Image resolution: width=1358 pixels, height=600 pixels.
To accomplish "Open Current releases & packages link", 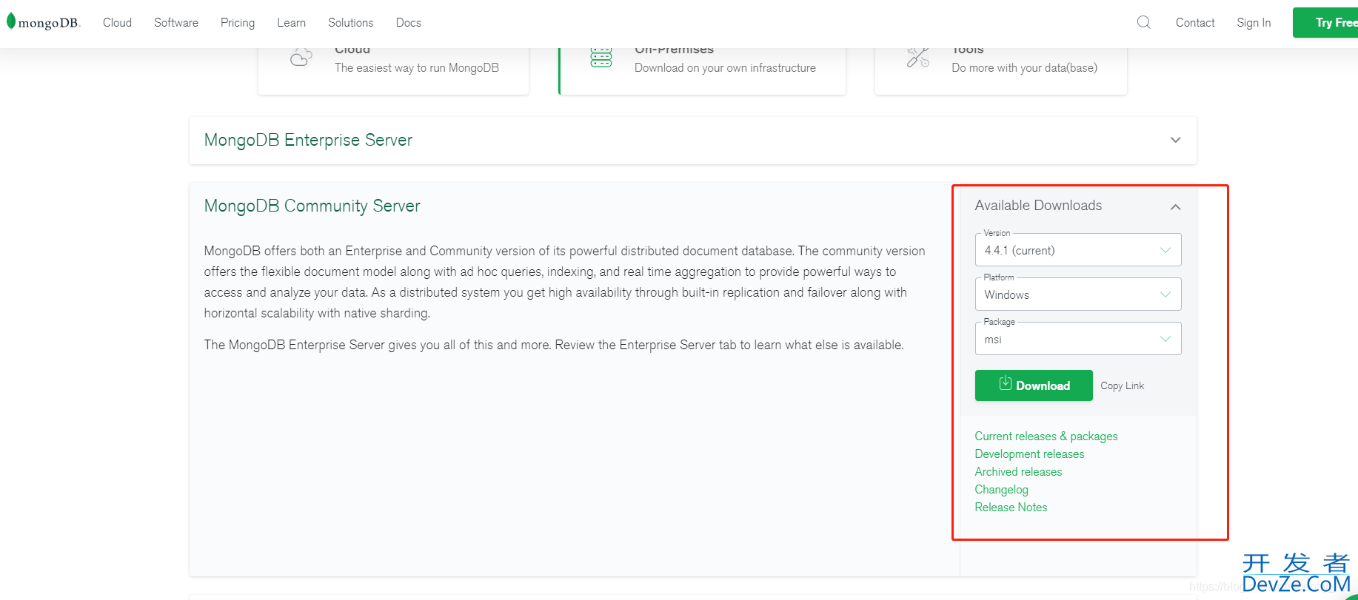I will point(1046,436).
